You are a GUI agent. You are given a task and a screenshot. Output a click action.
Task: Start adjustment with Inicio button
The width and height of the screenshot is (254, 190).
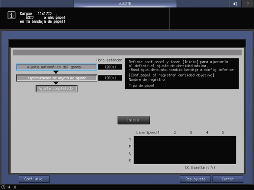(134, 120)
